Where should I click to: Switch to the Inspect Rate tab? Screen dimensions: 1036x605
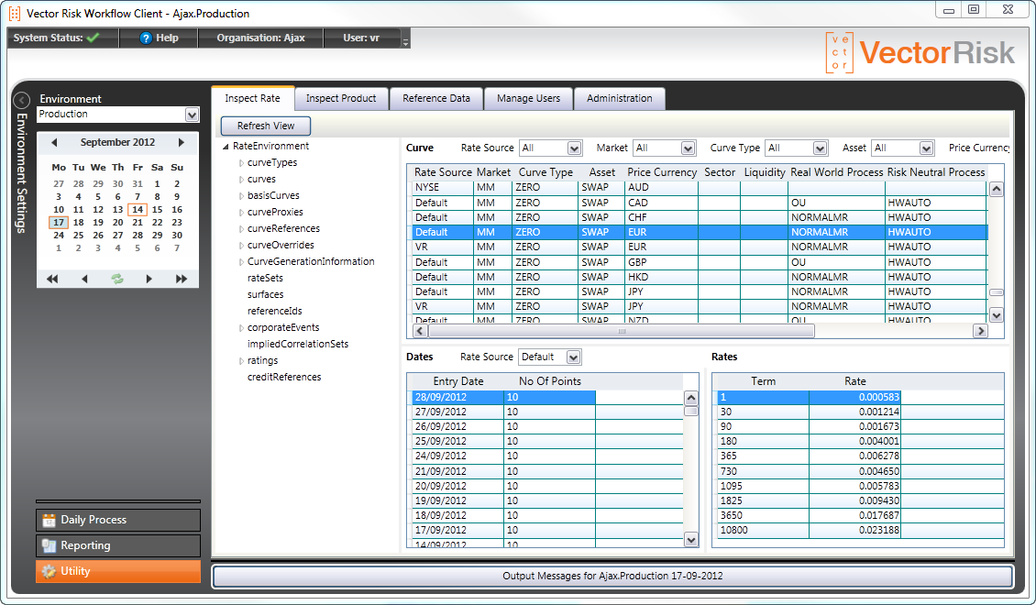(x=252, y=98)
